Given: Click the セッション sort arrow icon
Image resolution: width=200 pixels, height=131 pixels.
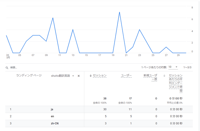Looking at the screenshot, I should [91, 75].
